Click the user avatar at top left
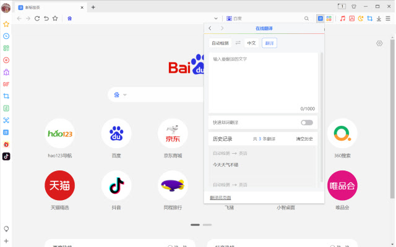This screenshot has height=247, width=396. coord(6,8)
